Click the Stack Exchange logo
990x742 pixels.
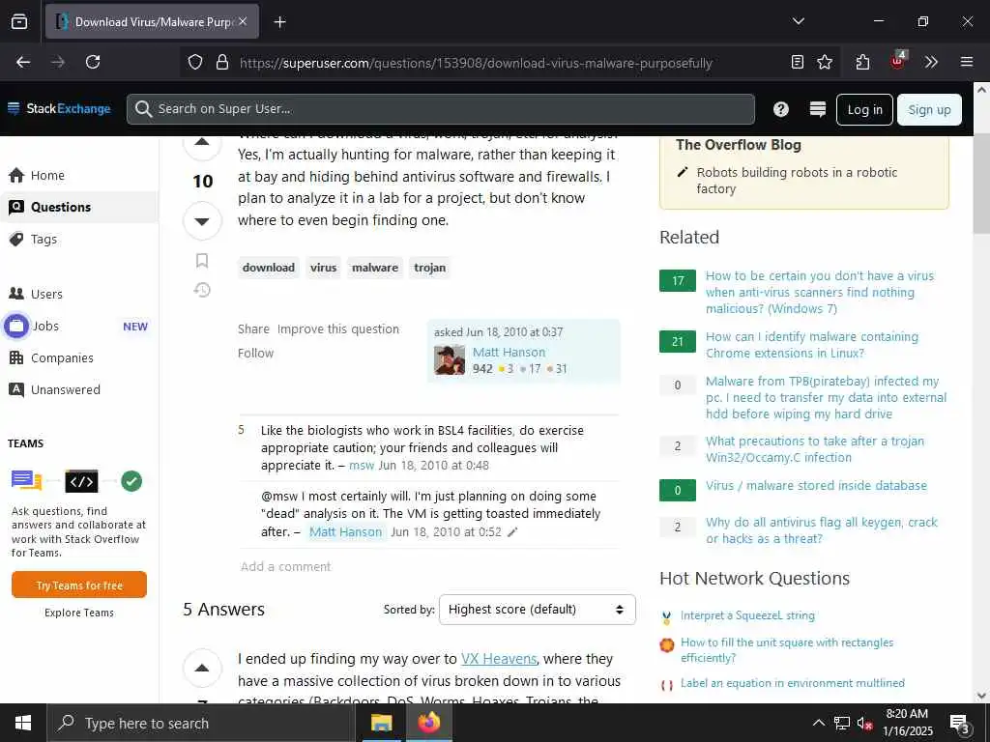point(59,108)
